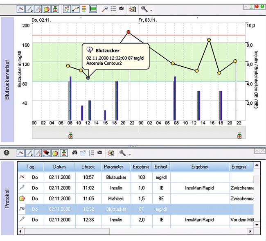Toggle apple meal filter in chart toolbar
266x241 pixels.
click(x=47, y=9)
